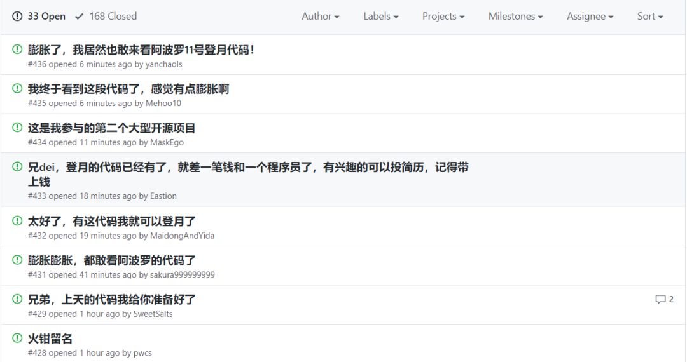Click author link sakura999999999

click(183, 274)
